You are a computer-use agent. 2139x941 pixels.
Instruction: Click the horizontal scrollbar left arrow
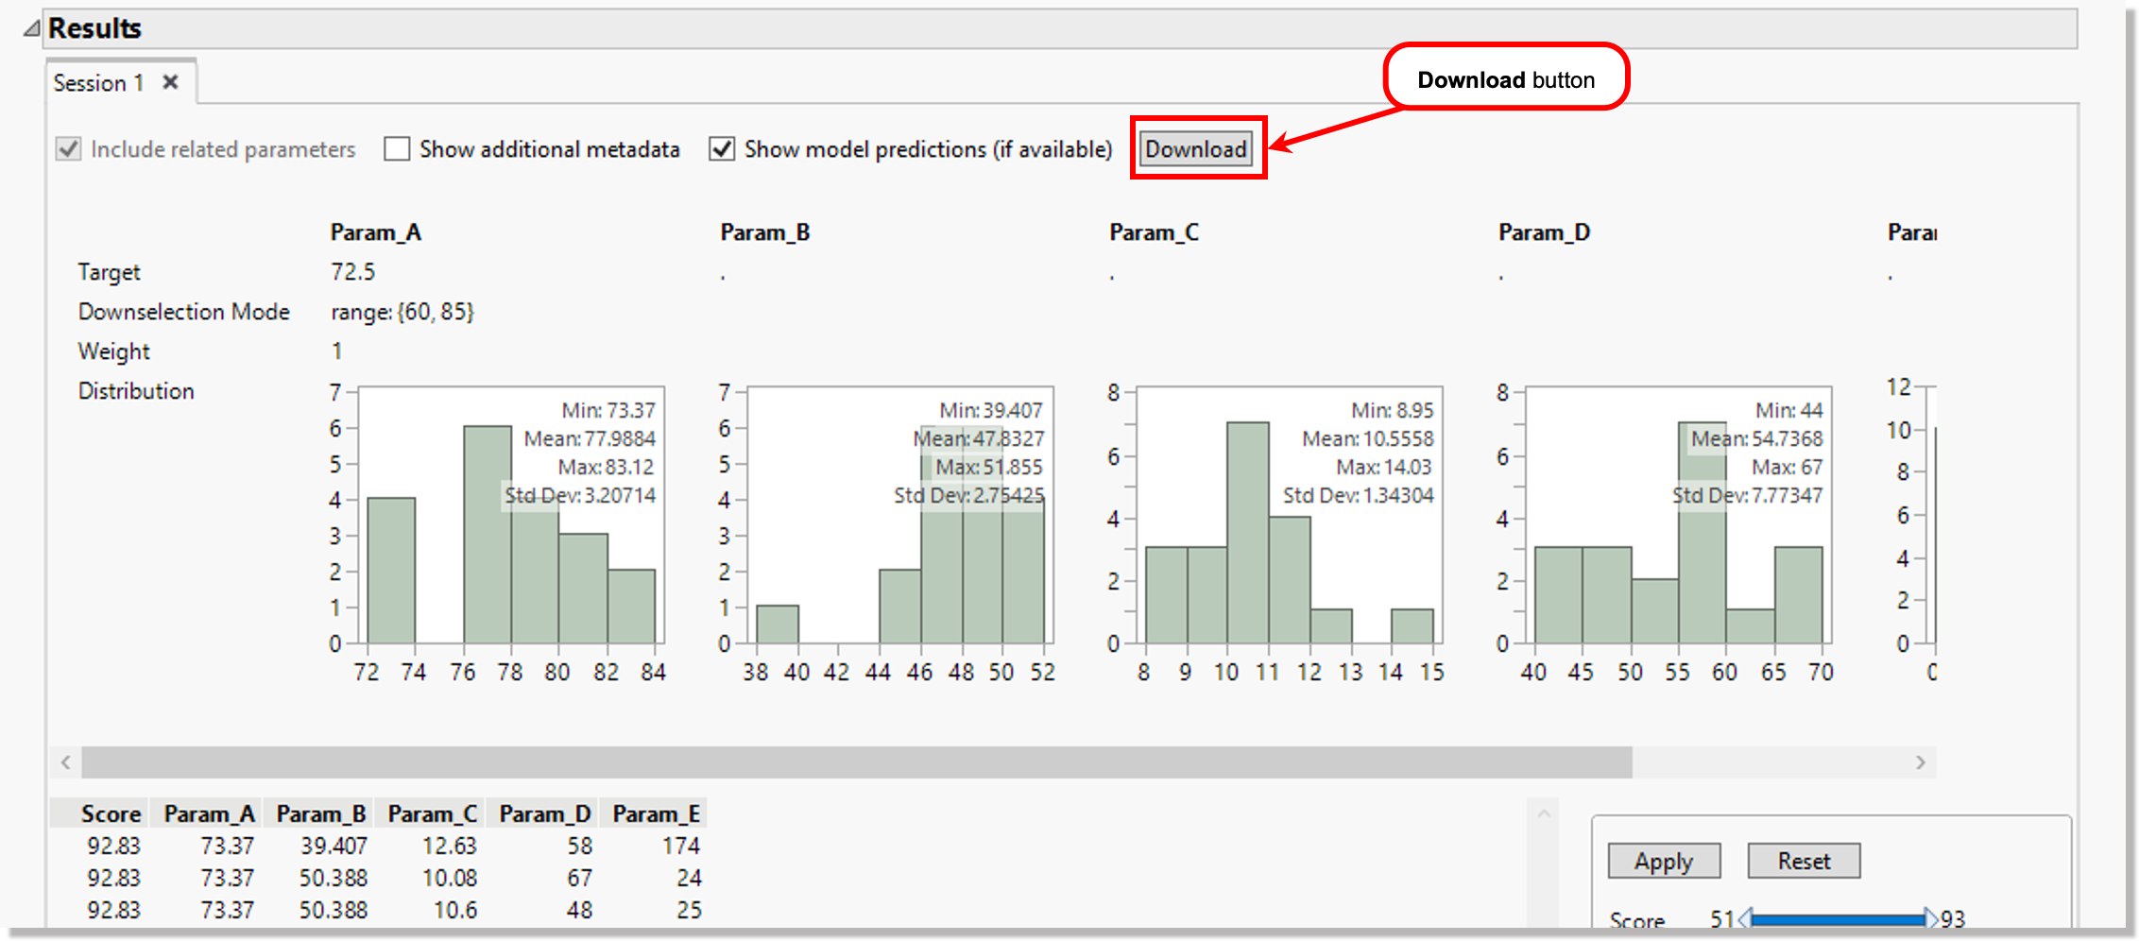pos(66,761)
